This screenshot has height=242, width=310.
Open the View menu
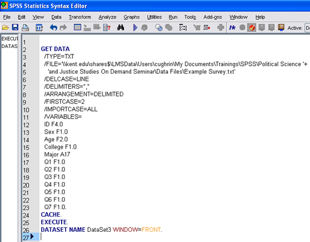coord(38,17)
